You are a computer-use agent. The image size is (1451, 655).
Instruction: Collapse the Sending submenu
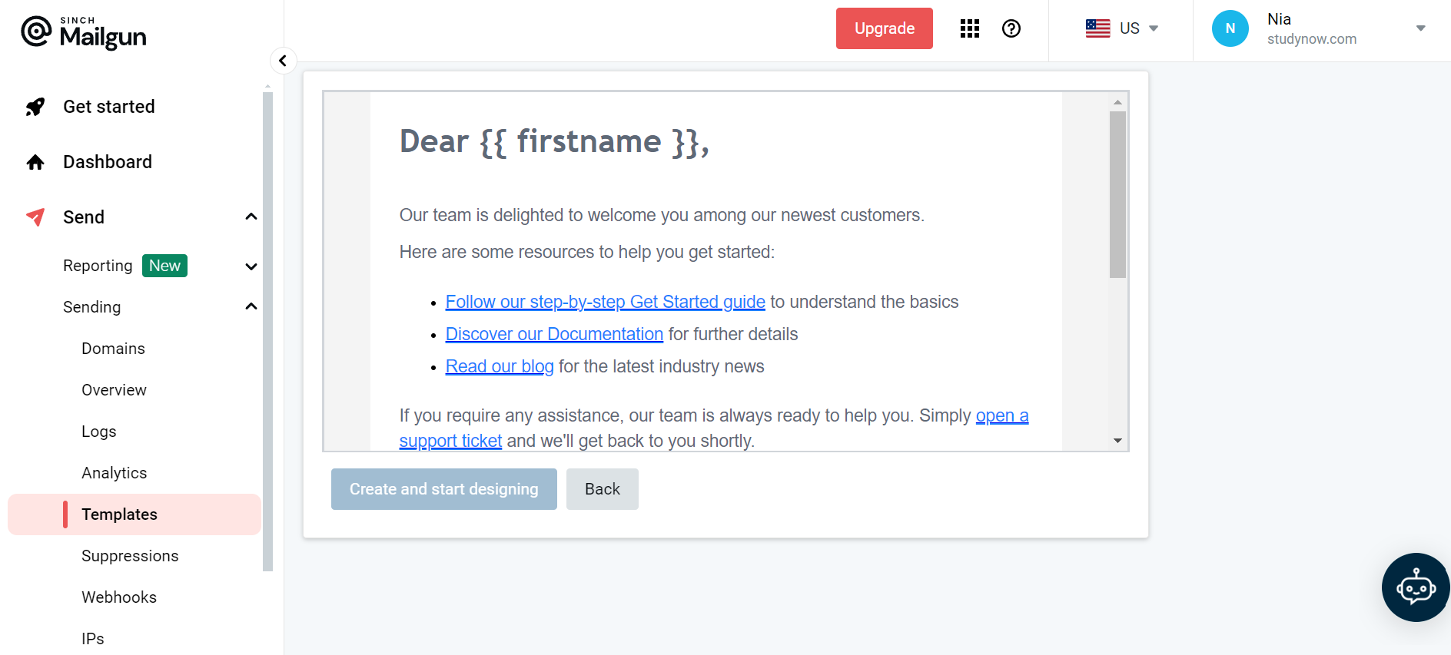click(x=251, y=307)
